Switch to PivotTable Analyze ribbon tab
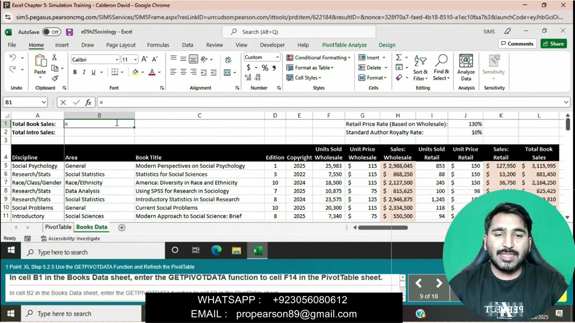 coord(345,45)
